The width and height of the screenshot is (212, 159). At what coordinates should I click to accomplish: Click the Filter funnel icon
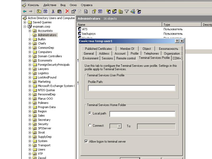tap(127, 11)
